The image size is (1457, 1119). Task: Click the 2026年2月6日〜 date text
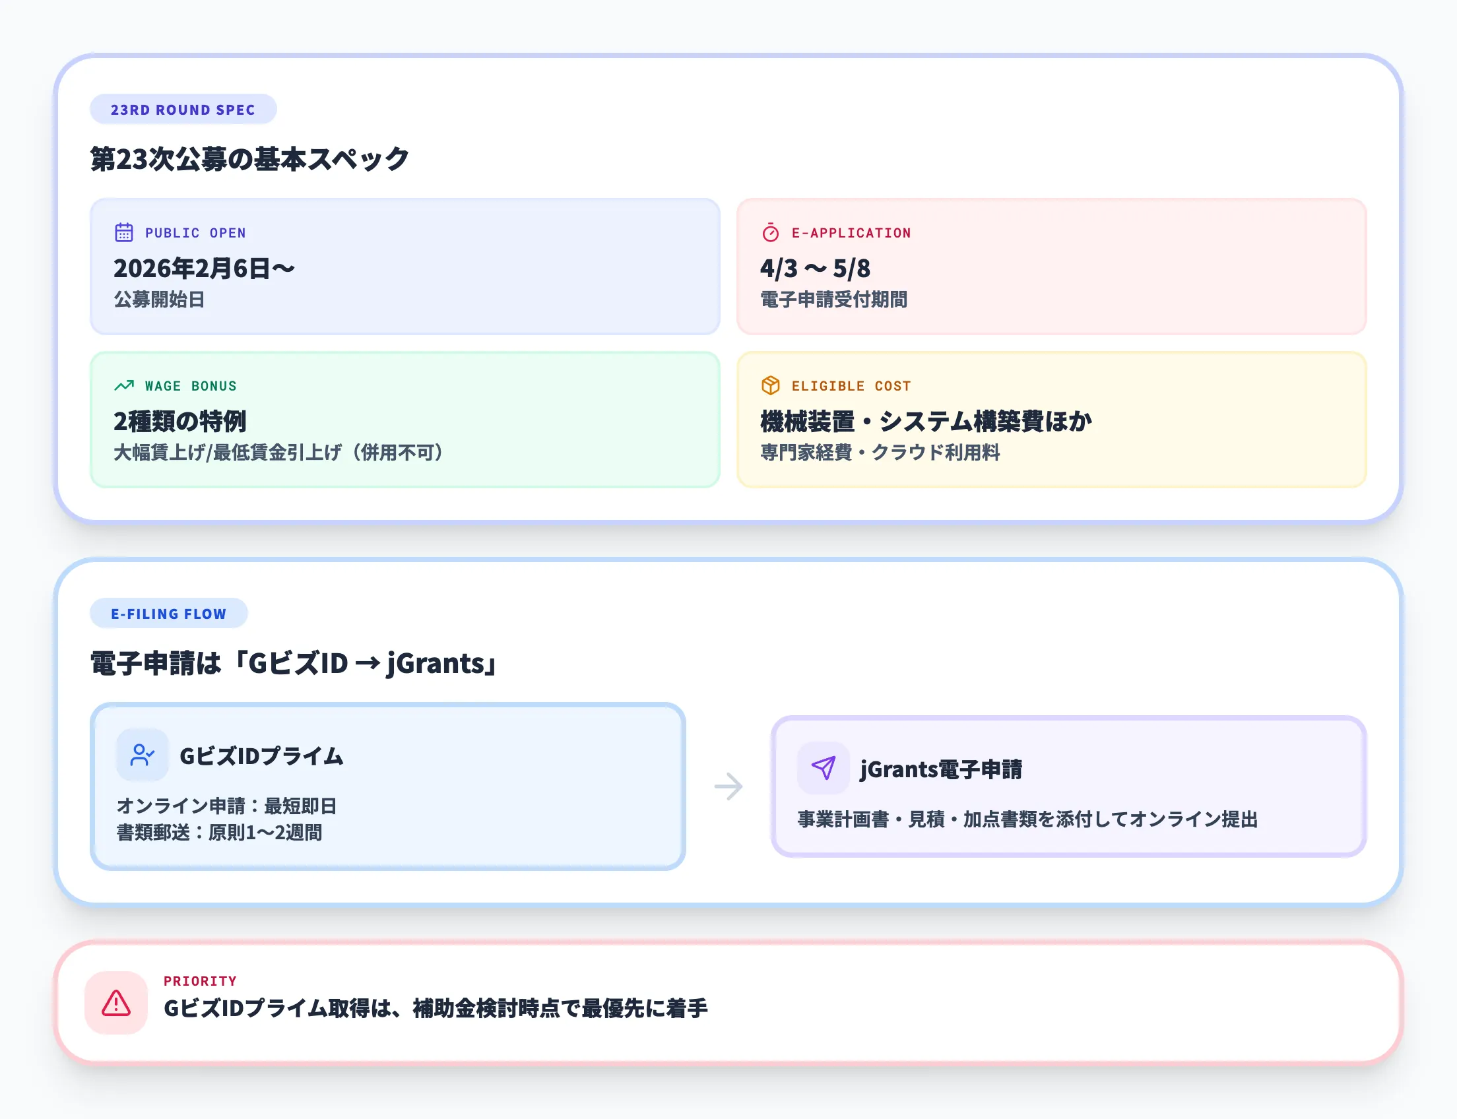[x=203, y=269]
